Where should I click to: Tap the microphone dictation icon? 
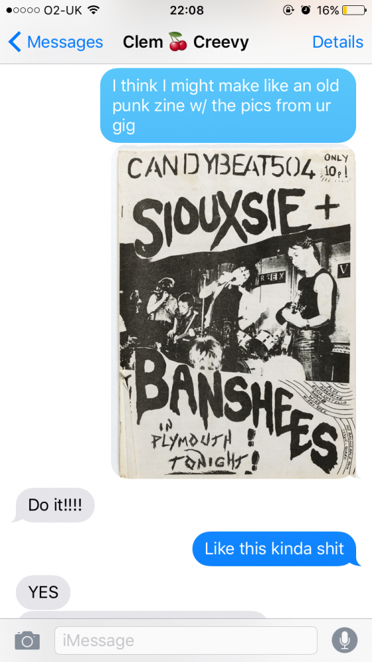tap(345, 640)
